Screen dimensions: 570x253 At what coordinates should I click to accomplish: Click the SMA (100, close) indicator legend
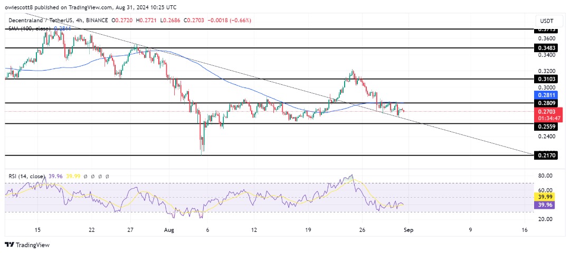click(x=28, y=28)
